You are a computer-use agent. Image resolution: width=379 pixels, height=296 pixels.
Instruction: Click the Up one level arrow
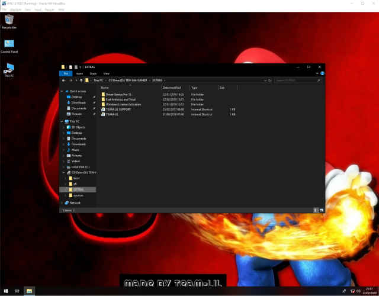[81, 79]
